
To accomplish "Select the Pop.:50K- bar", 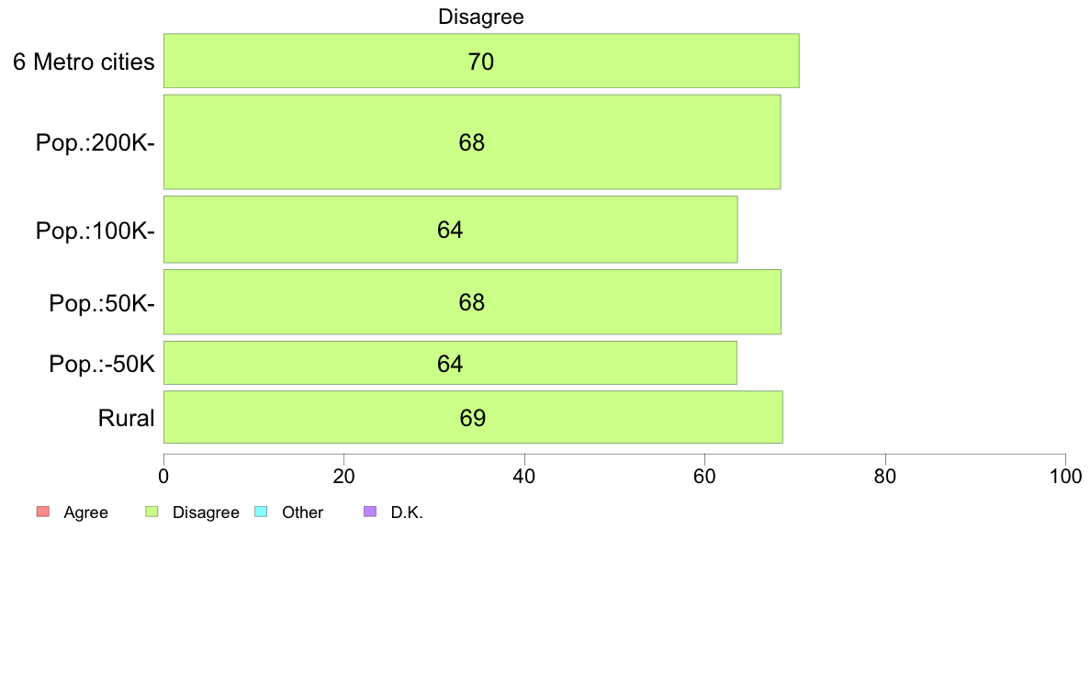I will coord(472,302).
